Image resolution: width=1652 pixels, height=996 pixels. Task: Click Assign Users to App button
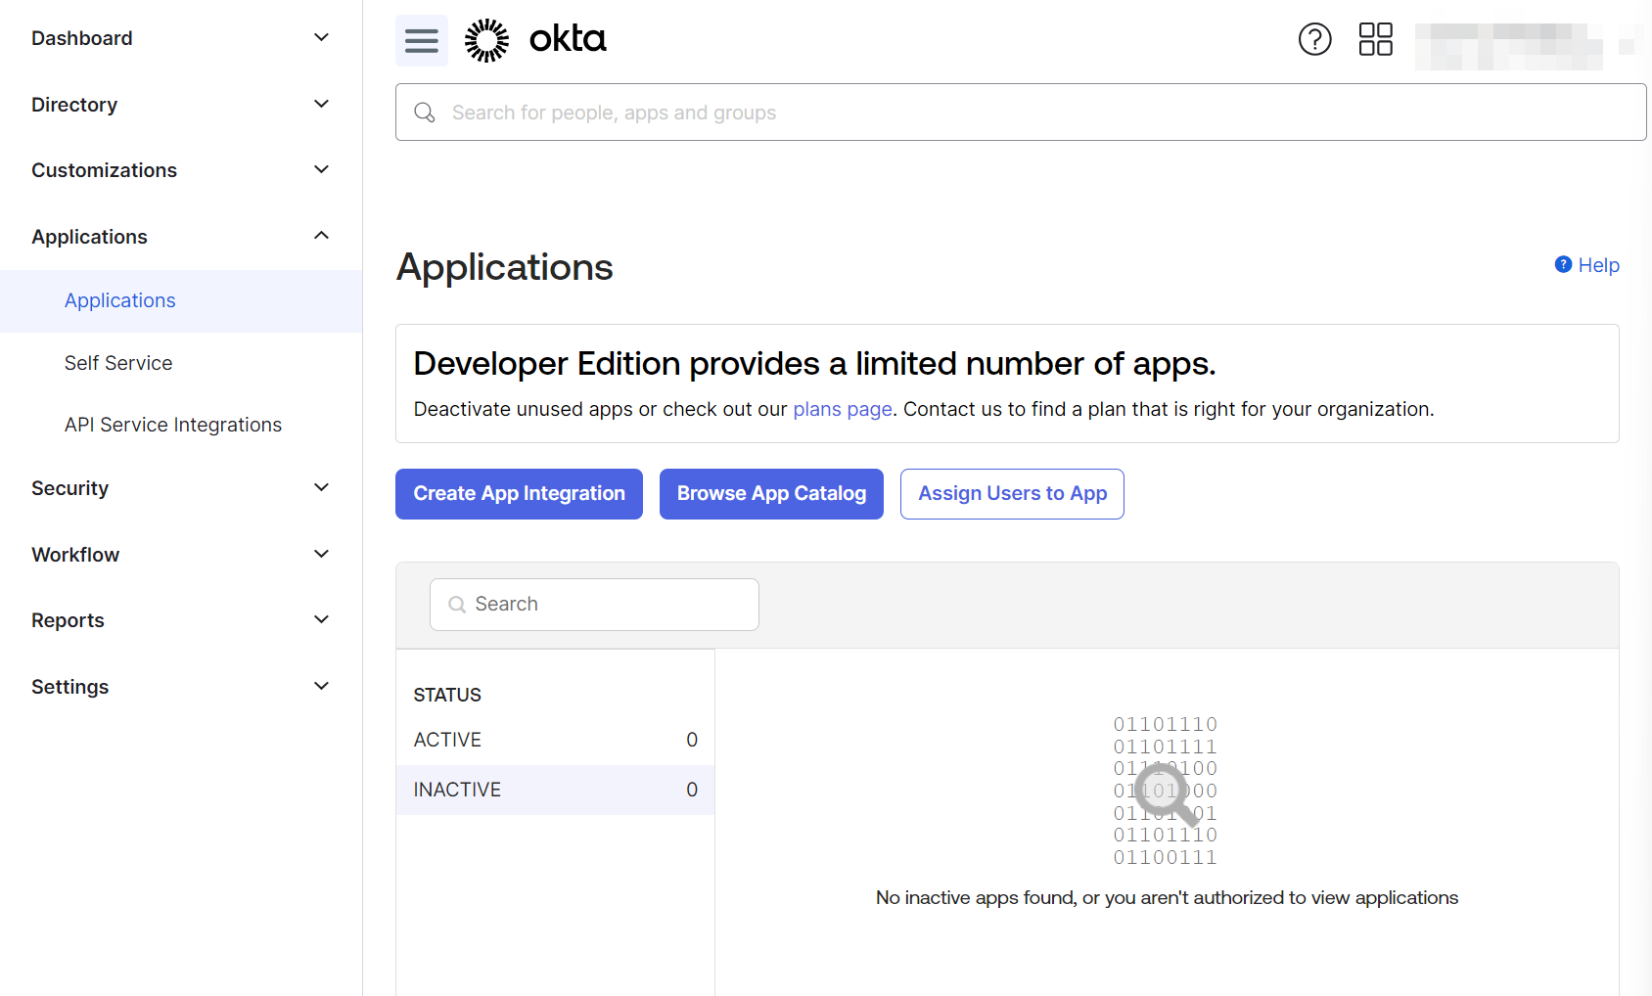tap(1012, 494)
